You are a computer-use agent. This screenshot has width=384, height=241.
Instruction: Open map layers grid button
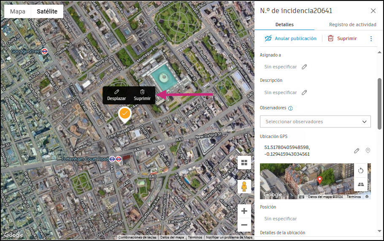244,162
